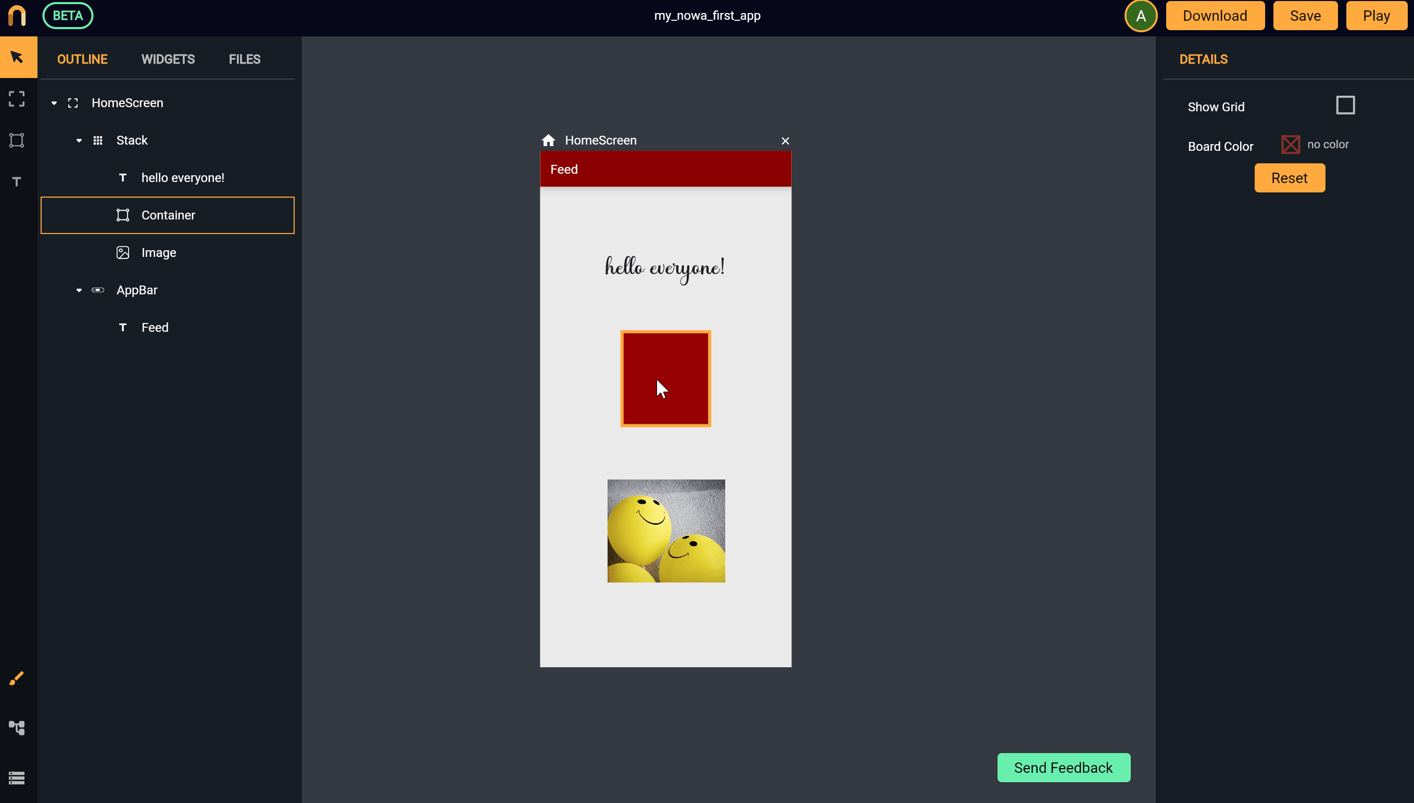The width and height of the screenshot is (1414, 803).
Task: Click the Download button
Action: [1215, 16]
